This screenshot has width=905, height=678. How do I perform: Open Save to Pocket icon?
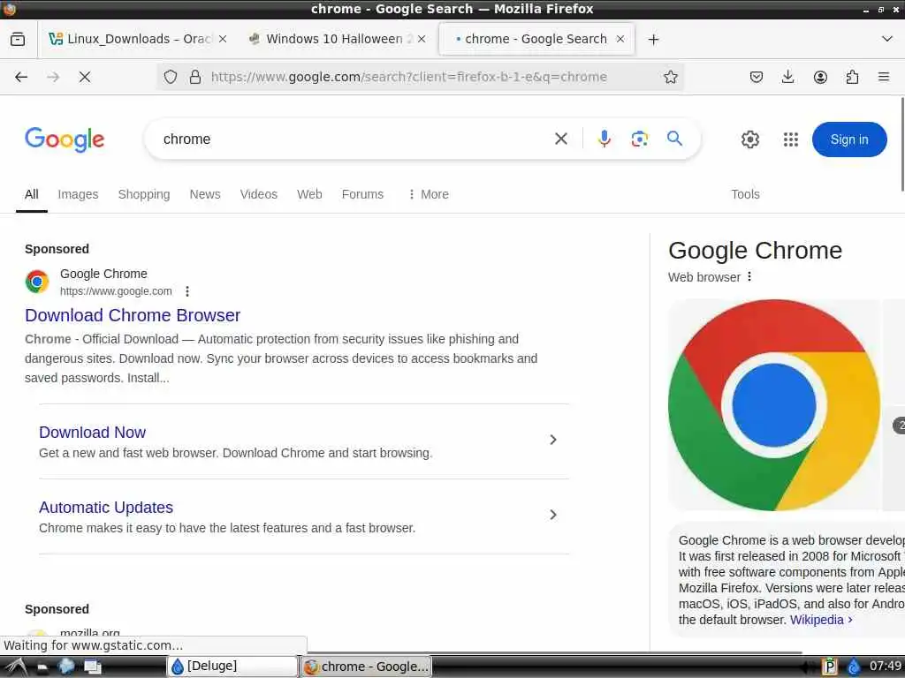pos(757,77)
